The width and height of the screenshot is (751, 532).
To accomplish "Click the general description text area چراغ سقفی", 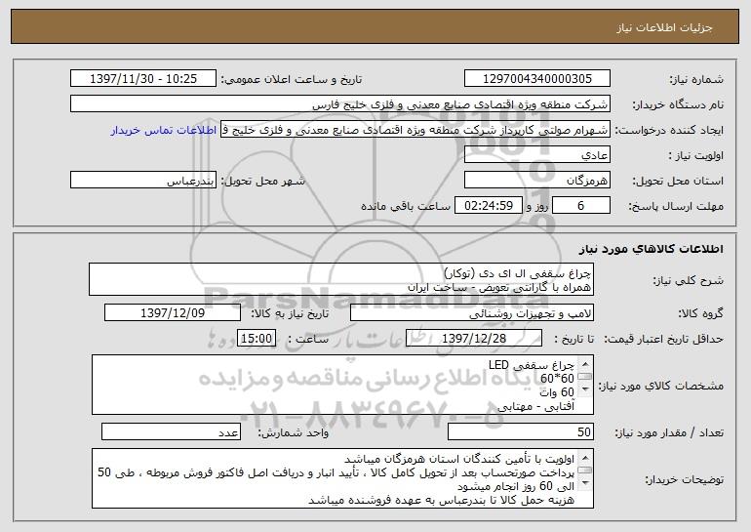I will coord(341,279).
